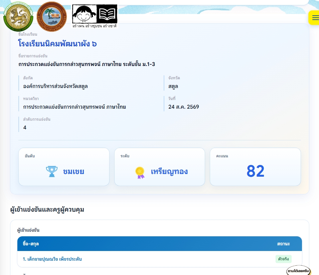
Task: Open the yellow hamburger menu
Action: [x=314, y=18]
